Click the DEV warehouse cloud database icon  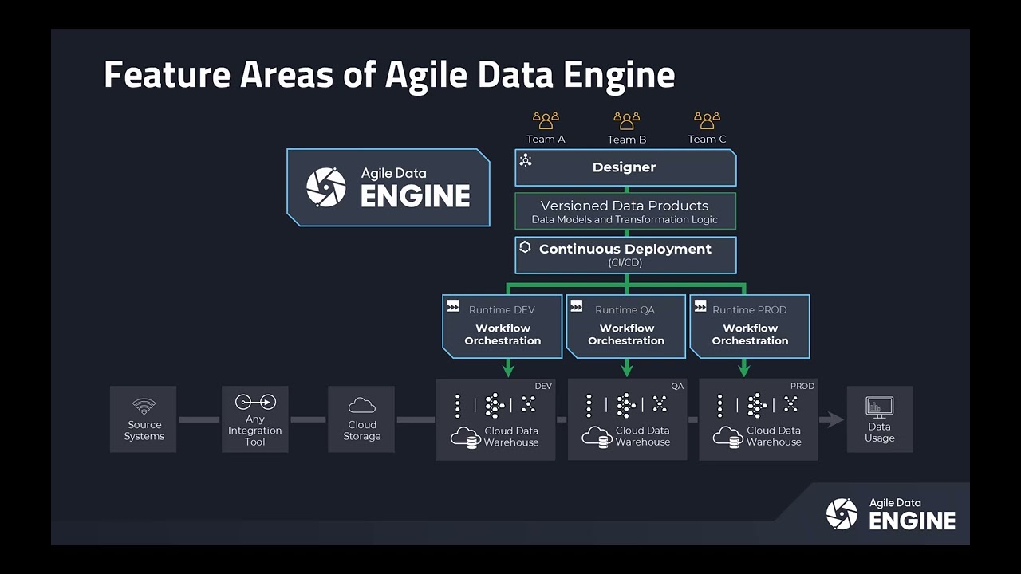[465, 437]
